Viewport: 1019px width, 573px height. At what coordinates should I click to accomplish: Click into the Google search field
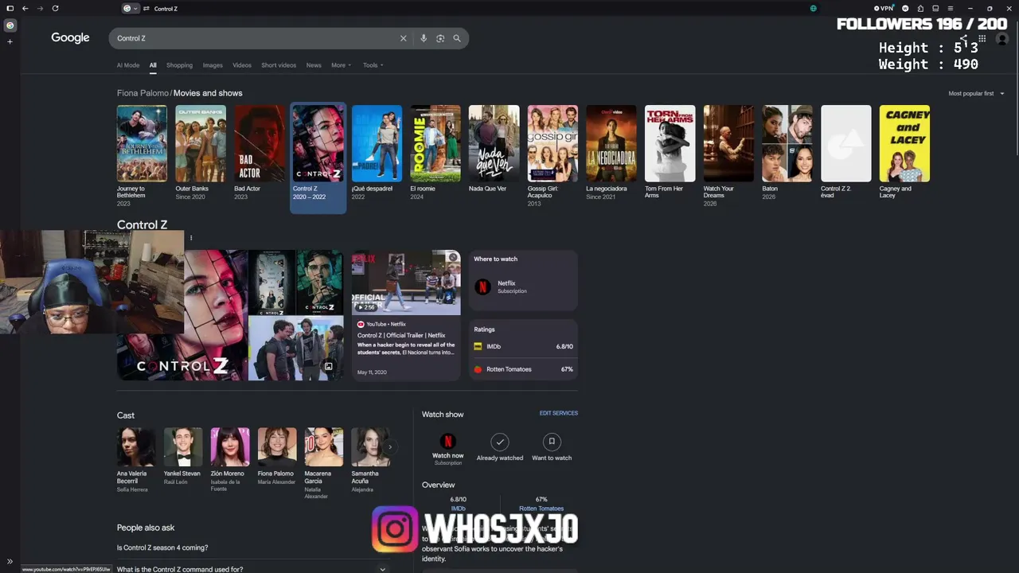[x=255, y=38]
